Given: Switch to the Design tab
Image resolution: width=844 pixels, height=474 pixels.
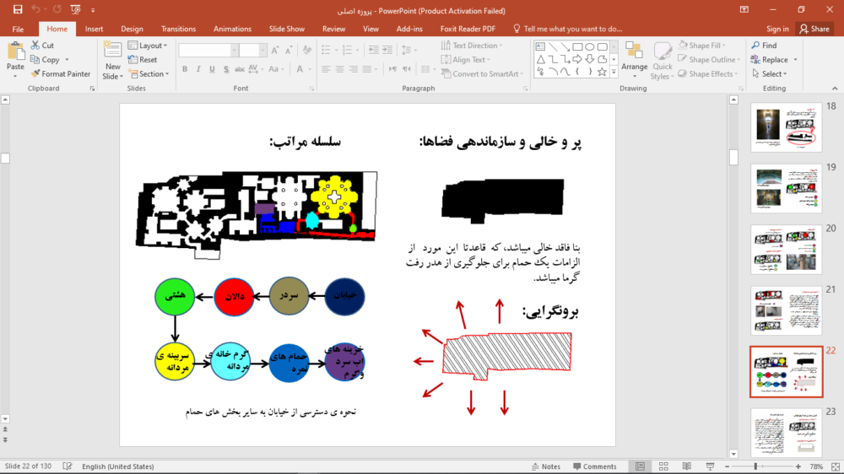Looking at the screenshot, I should tap(132, 29).
